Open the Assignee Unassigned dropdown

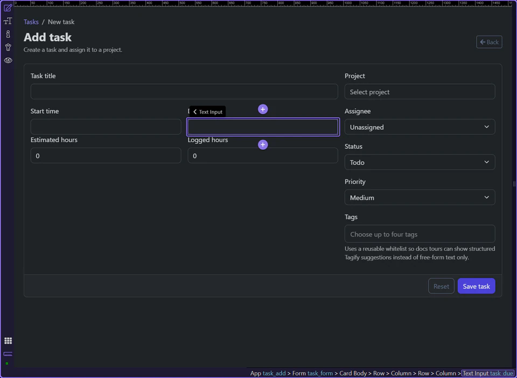tap(420, 127)
